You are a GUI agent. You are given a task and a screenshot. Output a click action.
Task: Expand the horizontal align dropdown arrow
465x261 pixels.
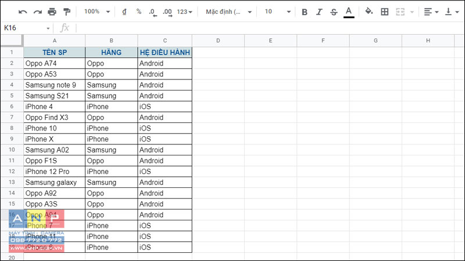point(437,12)
